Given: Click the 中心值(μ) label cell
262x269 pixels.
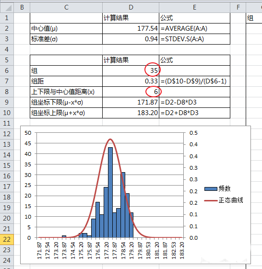Looking at the screenshot, I should pos(66,28).
